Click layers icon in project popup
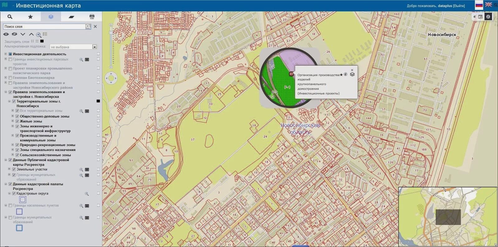This screenshot has height=247, width=498. (x=352, y=74)
